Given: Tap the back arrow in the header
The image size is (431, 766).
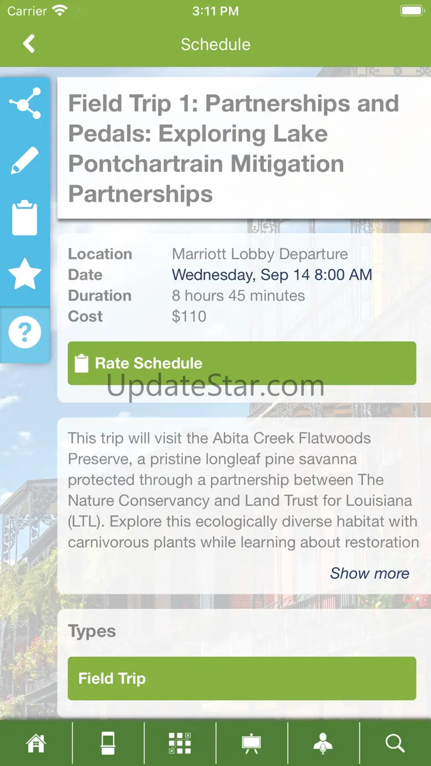Looking at the screenshot, I should click(29, 44).
